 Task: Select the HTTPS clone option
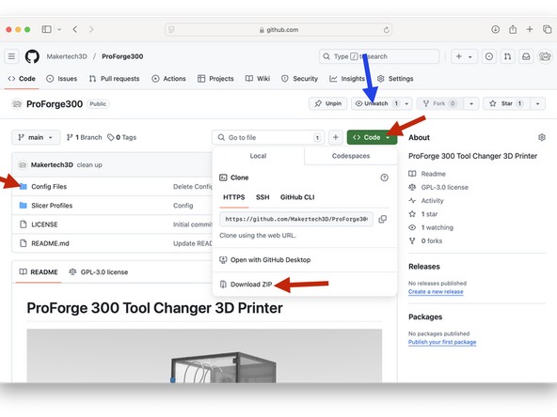click(233, 197)
